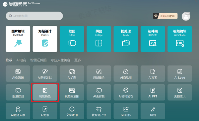Open the AI PPT tool
Viewport: 199px width, 121px height.
pos(153,92)
